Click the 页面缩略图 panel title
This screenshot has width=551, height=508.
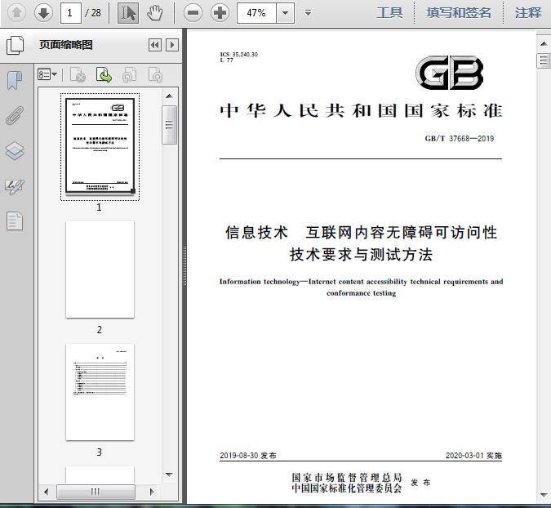66,45
